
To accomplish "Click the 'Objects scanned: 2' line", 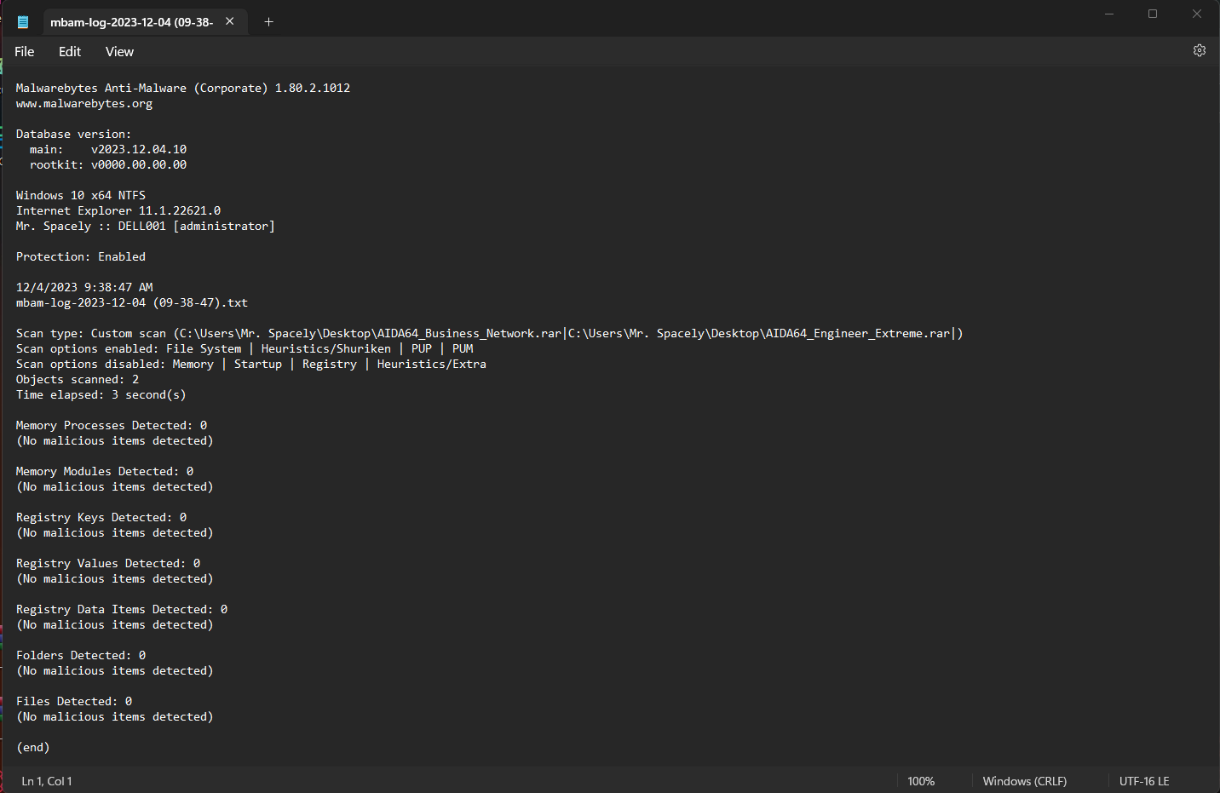I will pyautogui.click(x=78, y=380).
